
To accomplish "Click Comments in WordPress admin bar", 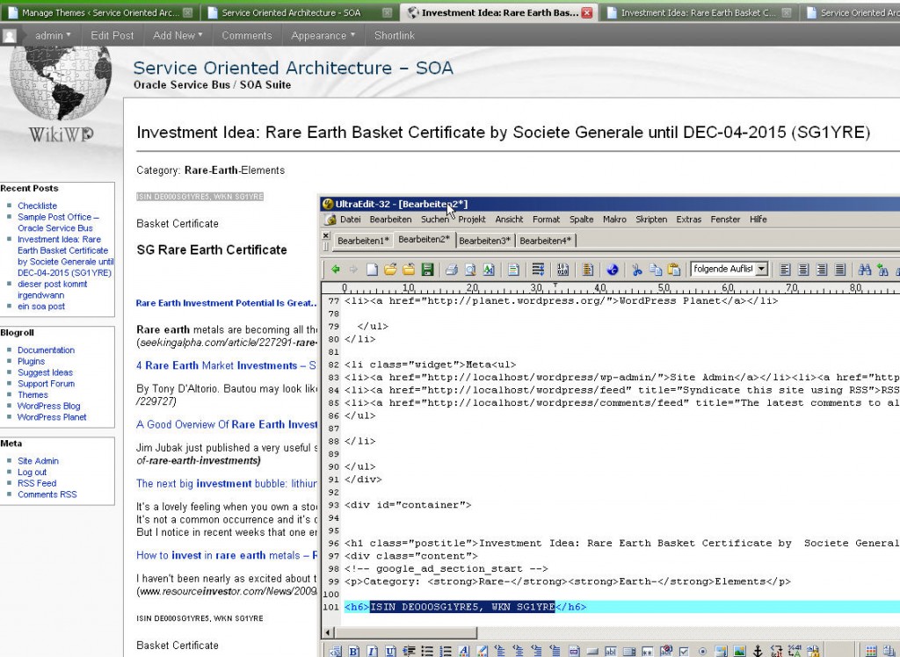I will [247, 36].
